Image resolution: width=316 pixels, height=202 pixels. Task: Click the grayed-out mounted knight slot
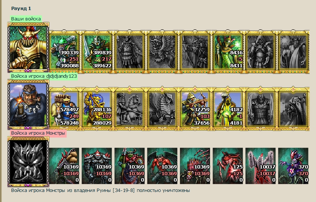(130, 109)
